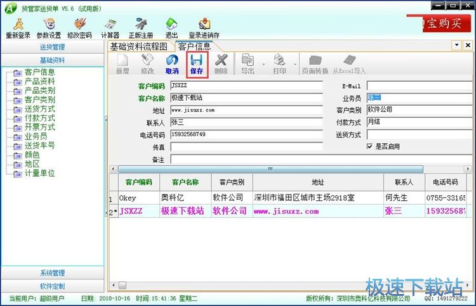The height and width of the screenshot is (306, 476).
Task: Select 计量单位 in the tree
Action: (39, 173)
